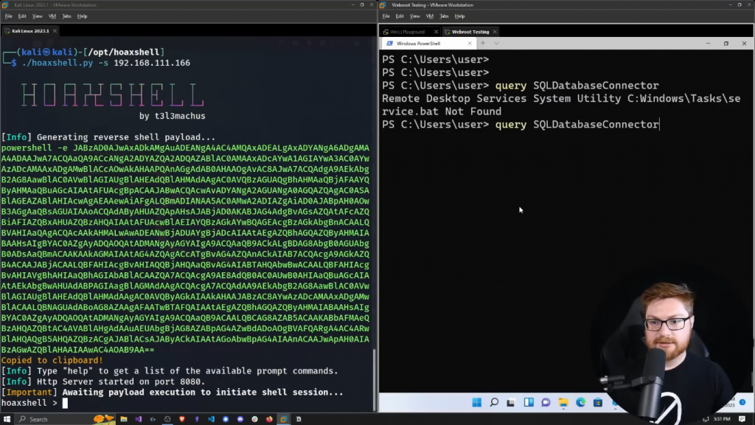Launch Visual Studio from host taskbar
This screenshot has width=755, height=425.
[x=138, y=419]
